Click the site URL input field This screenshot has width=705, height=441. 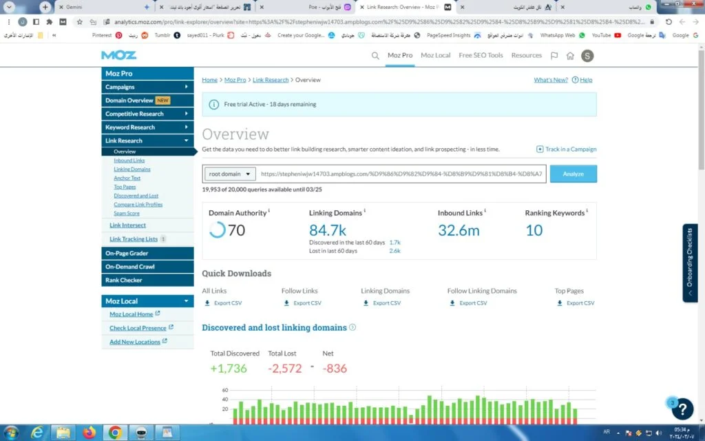pyautogui.click(x=401, y=174)
